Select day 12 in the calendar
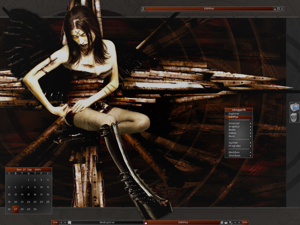Viewport: 300px width, 225px height. pyautogui.click(x=9, y=195)
